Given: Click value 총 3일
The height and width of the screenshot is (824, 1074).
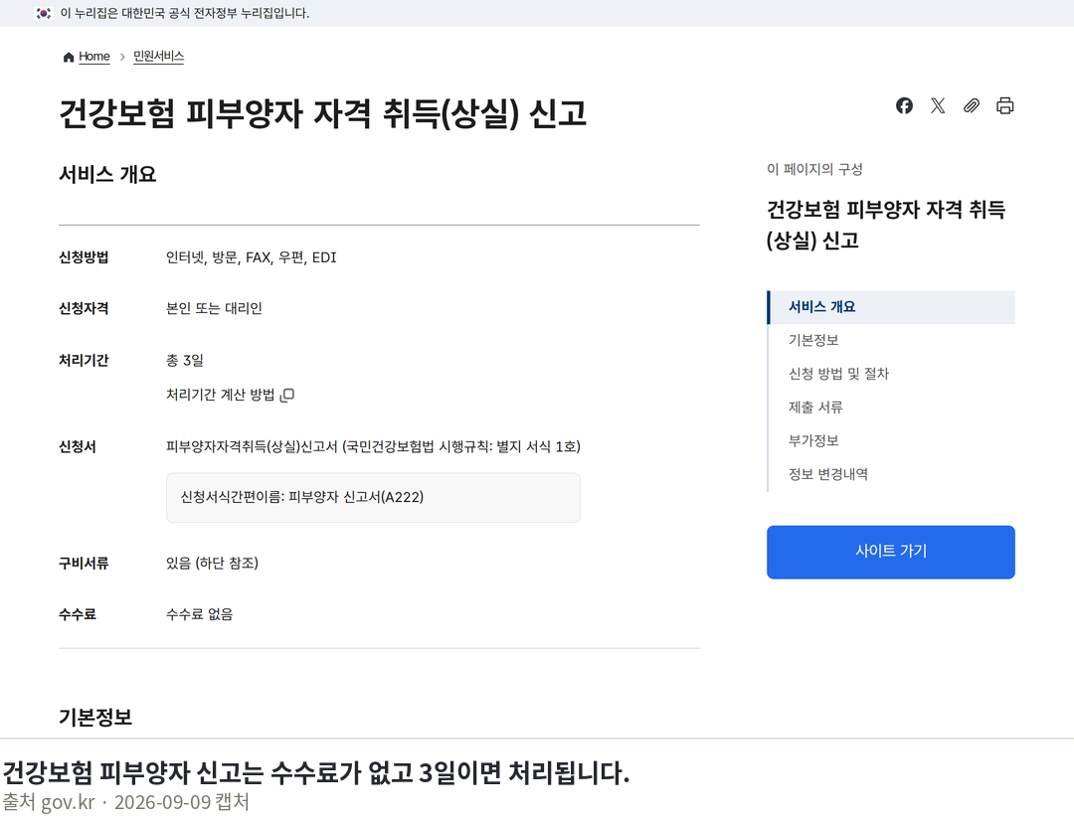Looking at the screenshot, I should pos(184,361).
